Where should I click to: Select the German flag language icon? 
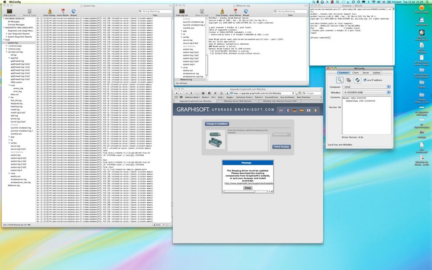click(296, 110)
